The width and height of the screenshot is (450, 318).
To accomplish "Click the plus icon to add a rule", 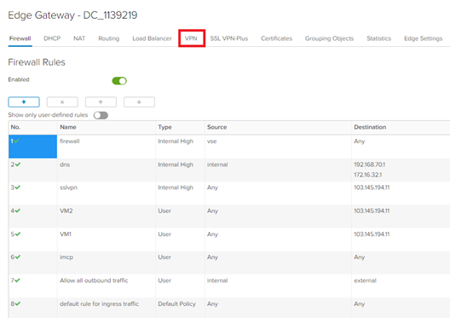I will tap(24, 102).
